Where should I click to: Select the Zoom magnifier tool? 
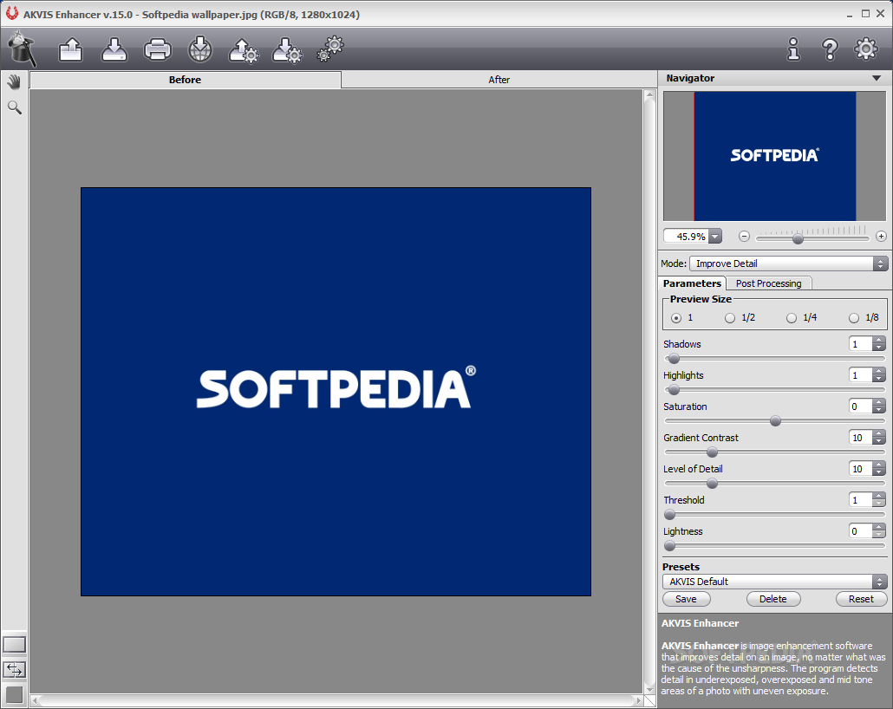point(14,107)
